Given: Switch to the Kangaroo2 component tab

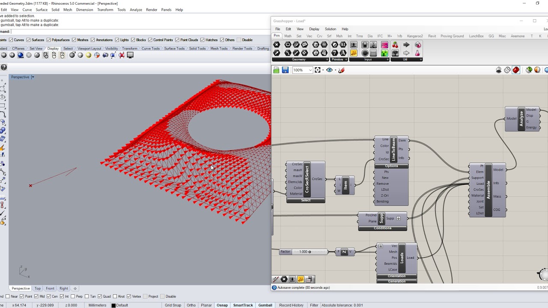Looking at the screenshot, I should pos(415,36).
